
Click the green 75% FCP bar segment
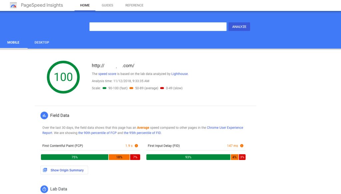[x=75, y=157]
